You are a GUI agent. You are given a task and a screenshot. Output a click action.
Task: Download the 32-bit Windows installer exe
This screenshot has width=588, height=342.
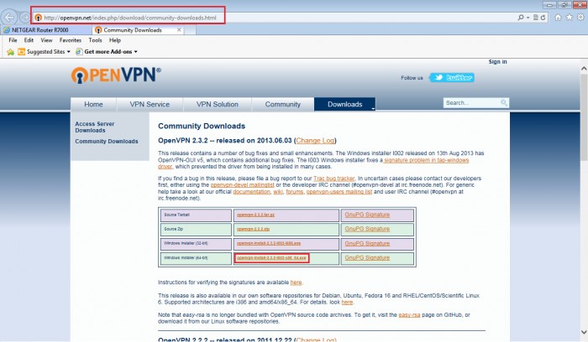(269, 243)
